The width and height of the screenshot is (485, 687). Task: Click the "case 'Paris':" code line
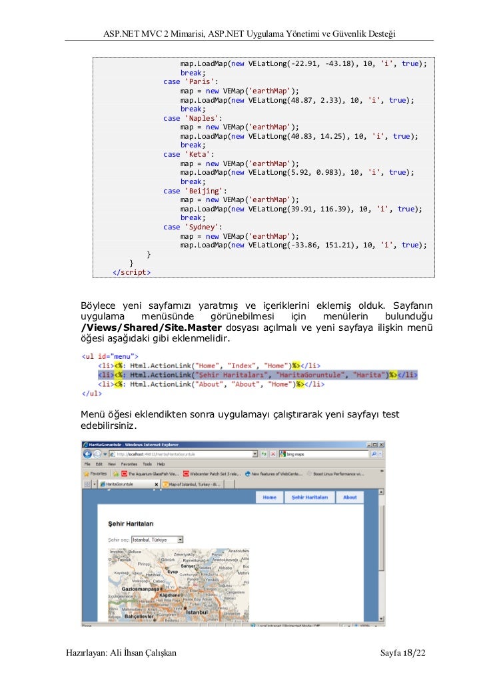[x=191, y=81]
